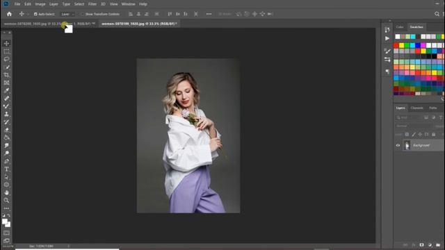
Task: Open Edit Toolbar three-dots button
Action: (x=6, y=208)
